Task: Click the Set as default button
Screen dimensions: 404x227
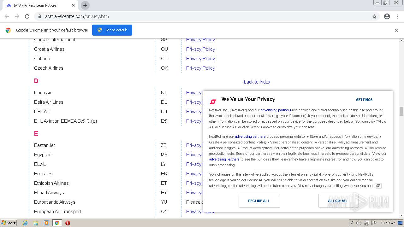Action: [x=112, y=30]
